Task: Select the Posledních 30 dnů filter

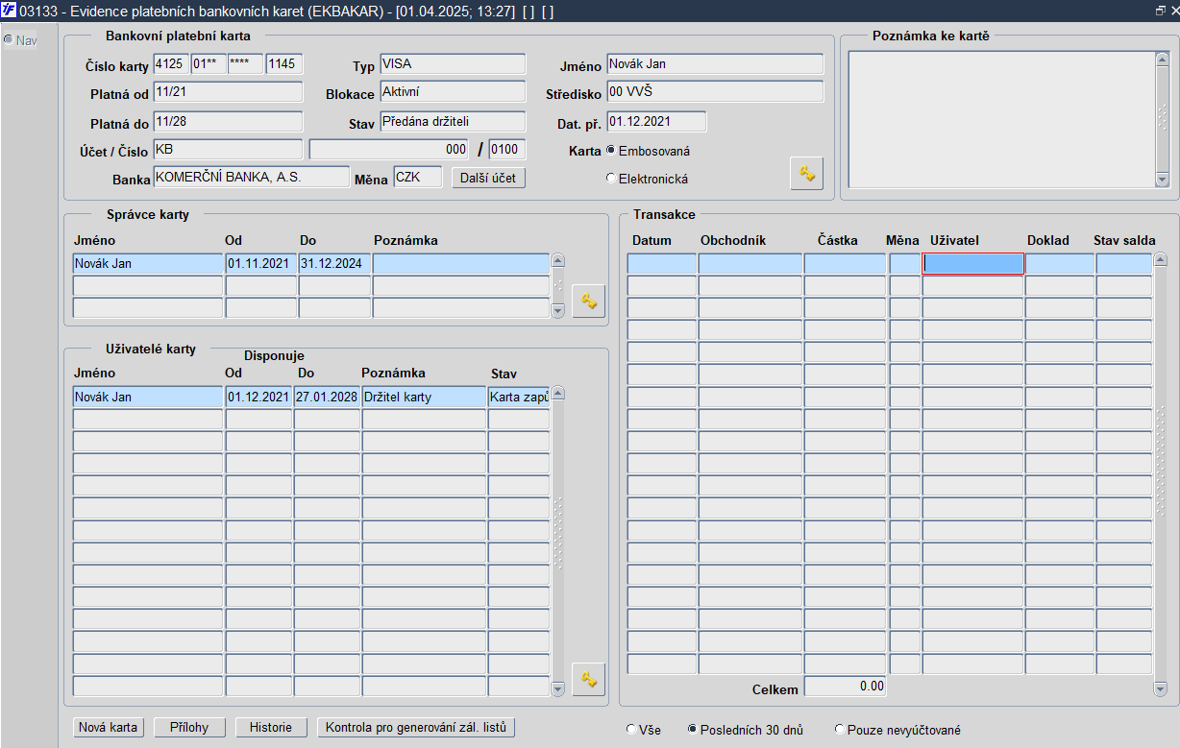Action: (x=692, y=729)
